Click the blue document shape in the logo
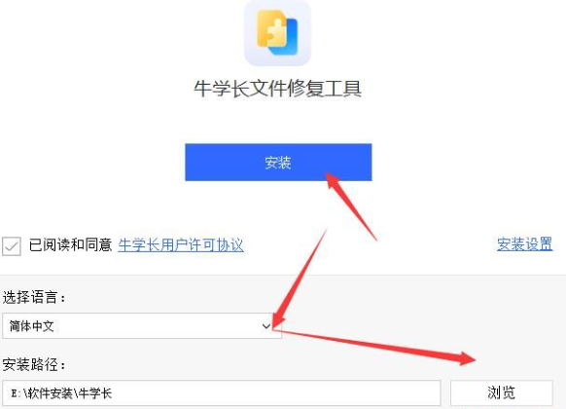 (287, 37)
